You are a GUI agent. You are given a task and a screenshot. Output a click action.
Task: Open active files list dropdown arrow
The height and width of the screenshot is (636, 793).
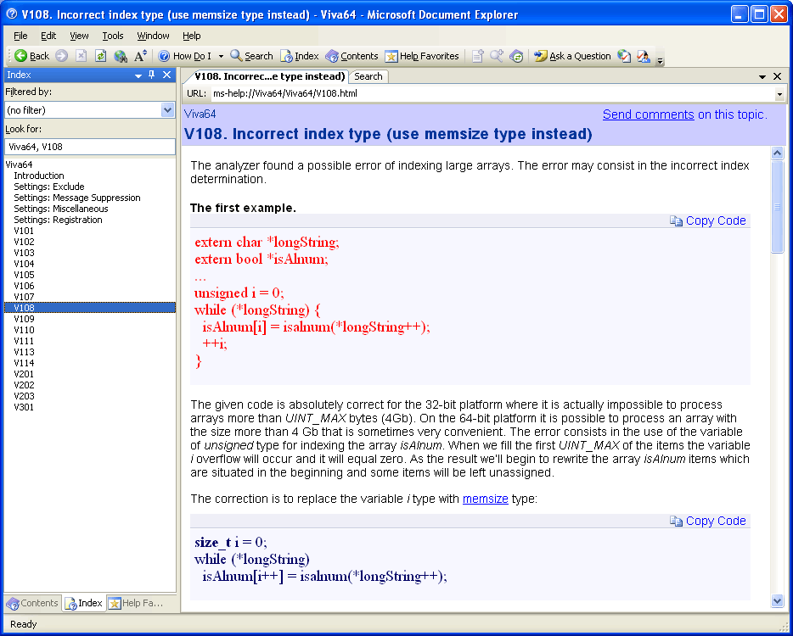click(762, 77)
